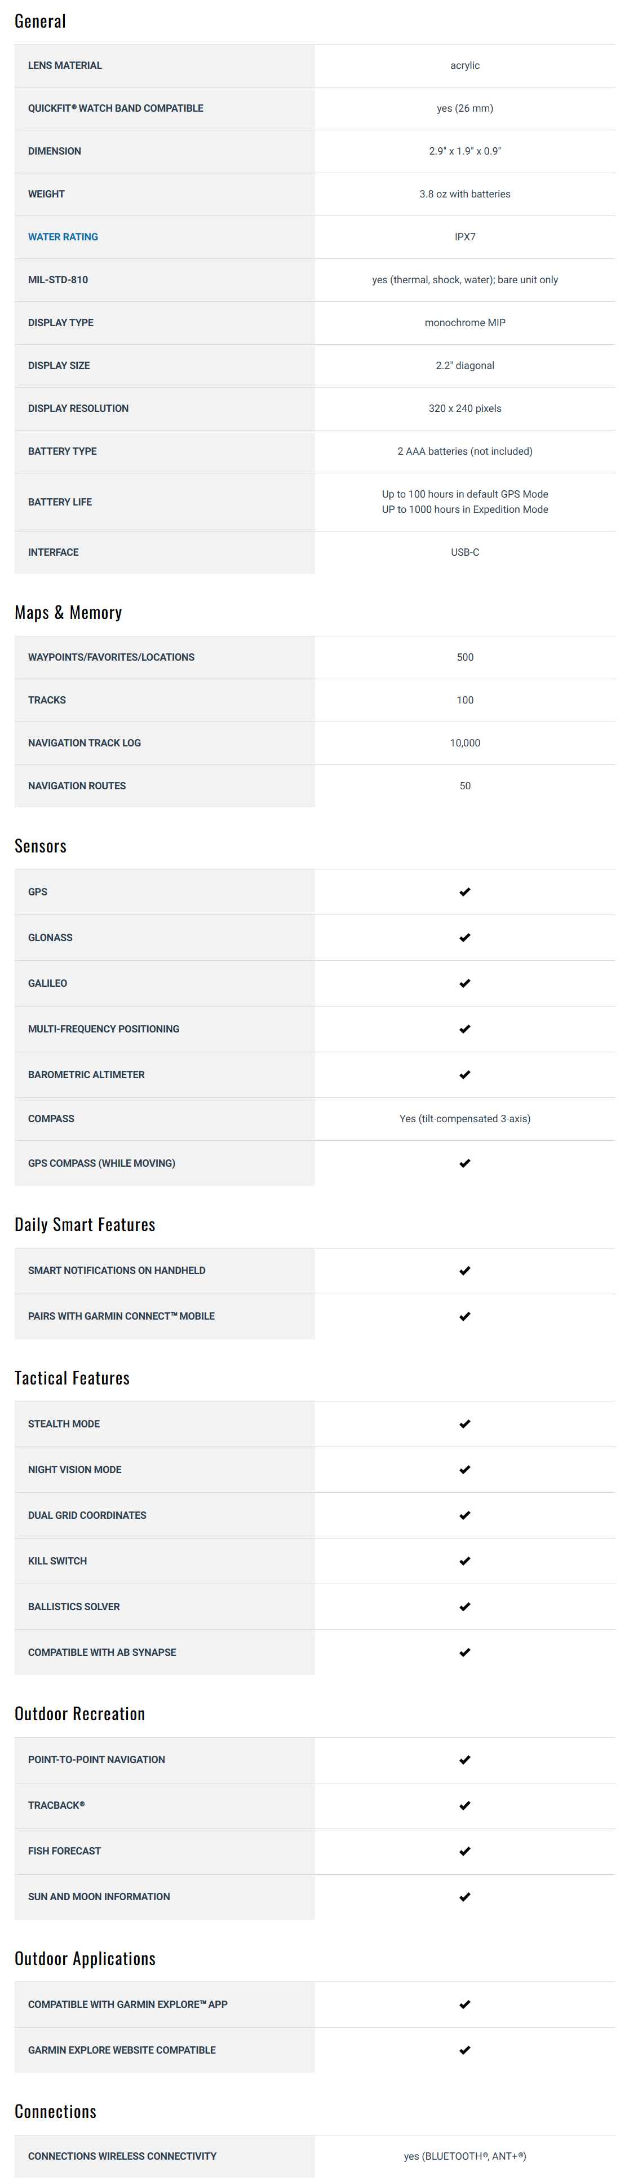Image resolution: width=638 pixels, height=2180 pixels.
Task: Click the Night Vision Mode checkmark
Action: tap(465, 1470)
